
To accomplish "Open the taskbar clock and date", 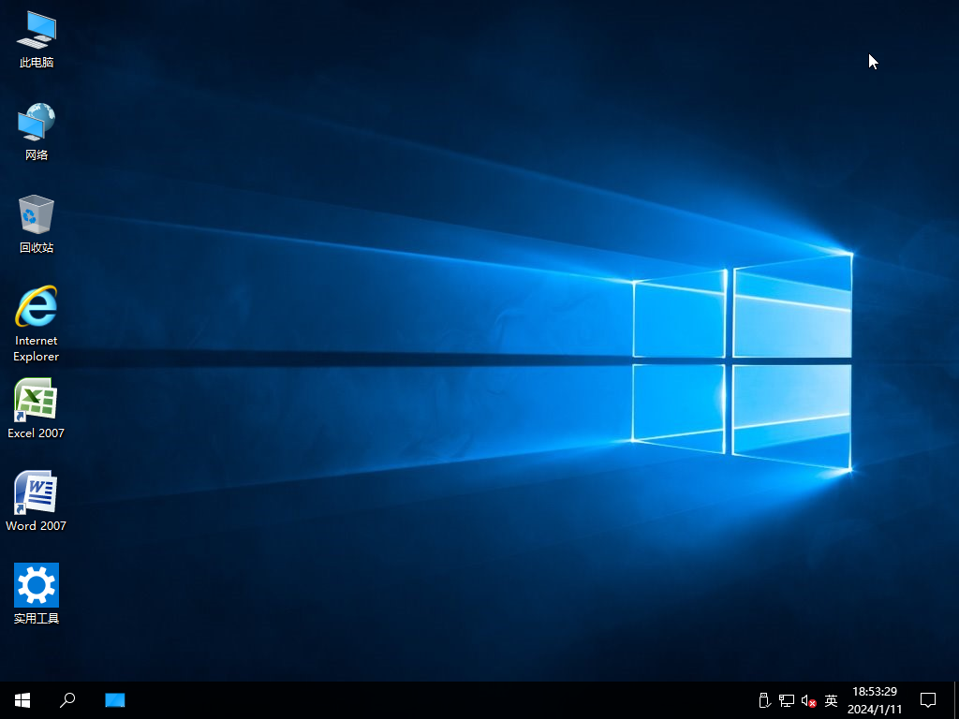I will coord(875,700).
